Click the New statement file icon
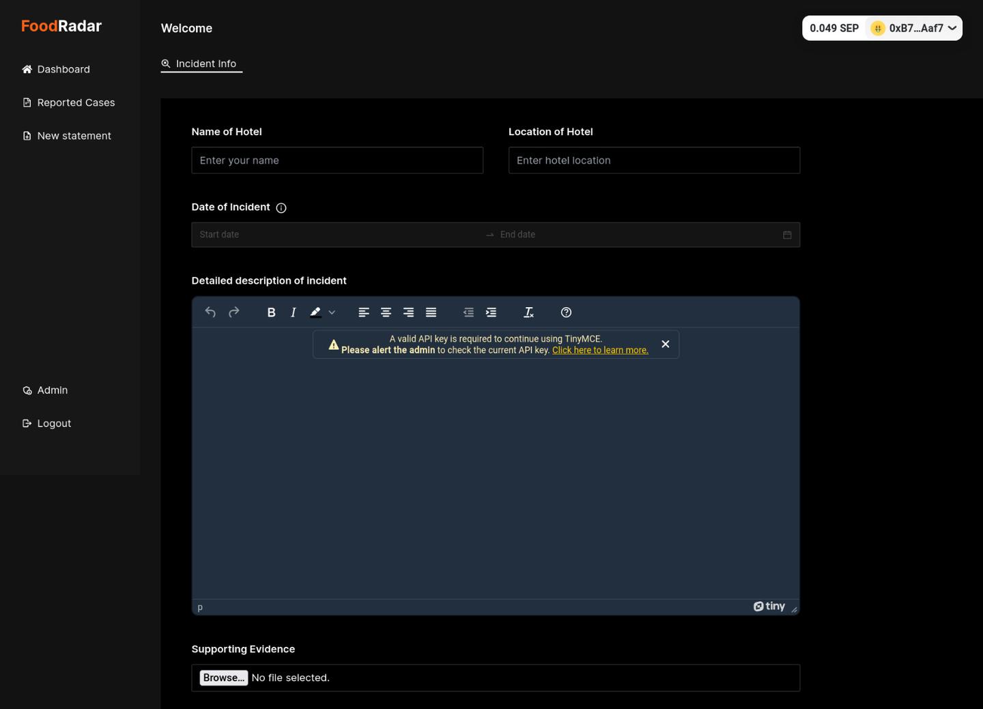 tap(27, 136)
